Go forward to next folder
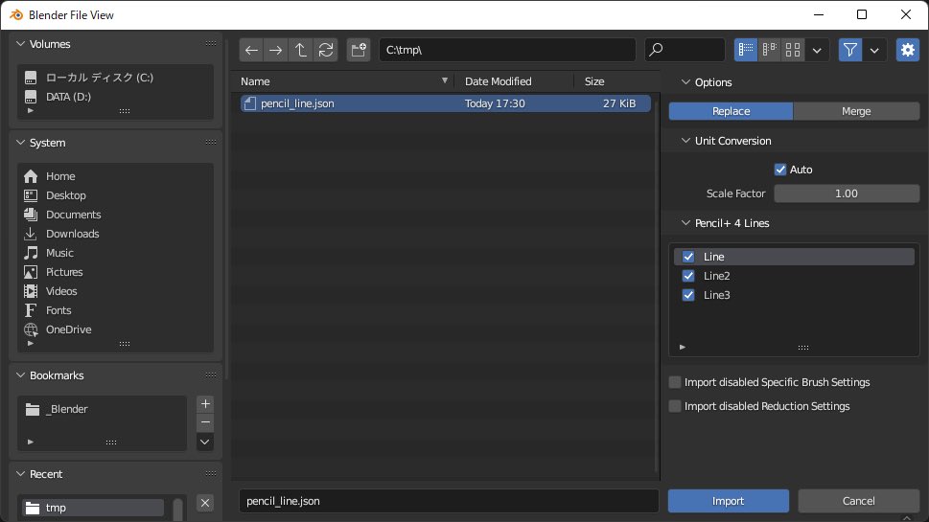The width and height of the screenshot is (929, 522). point(276,50)
